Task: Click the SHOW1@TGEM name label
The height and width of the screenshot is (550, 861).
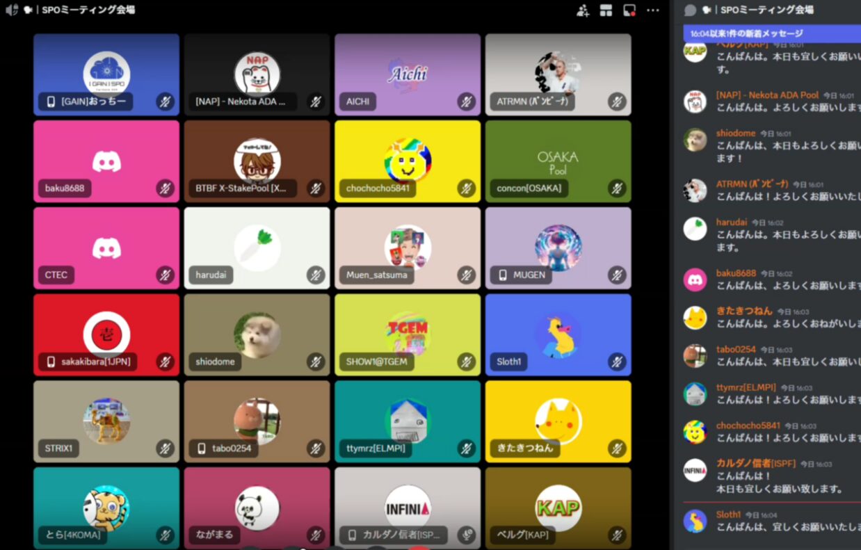Action: [376, 362]
